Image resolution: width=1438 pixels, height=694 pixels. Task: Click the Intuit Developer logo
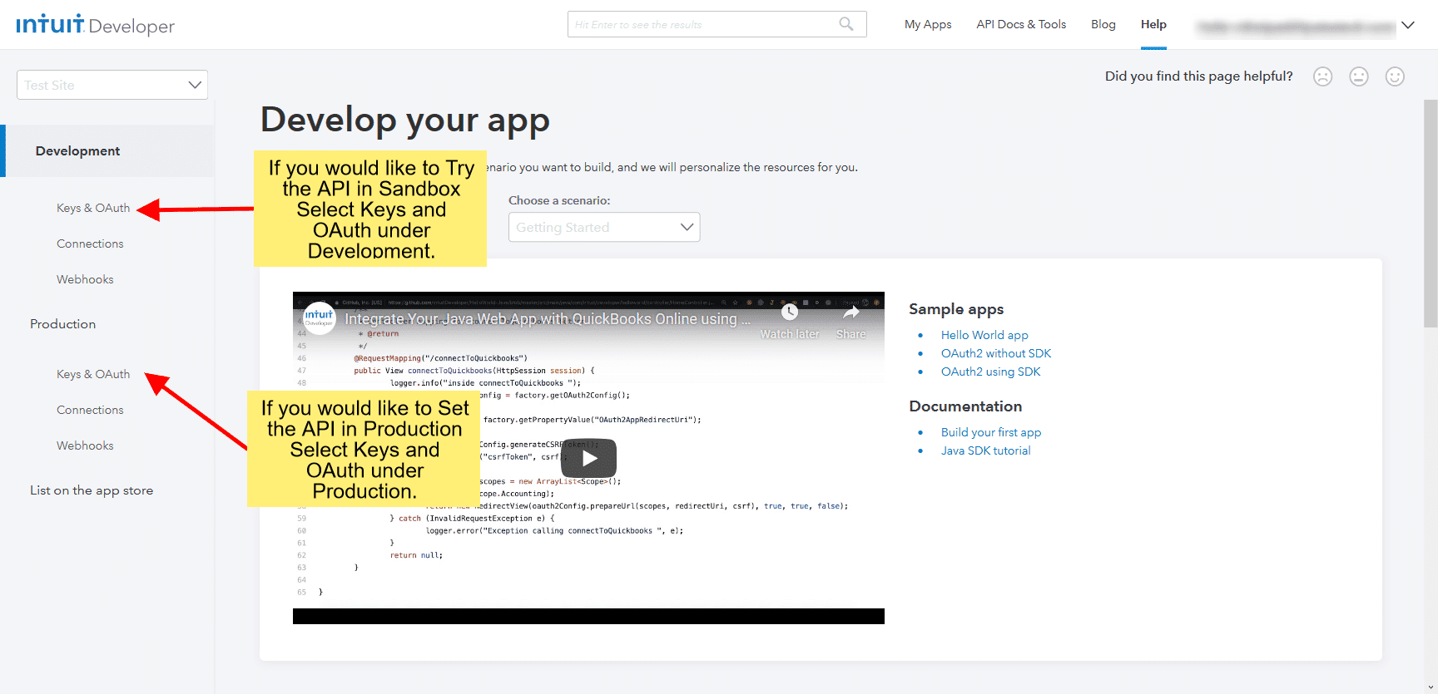[x=95, y=25]
